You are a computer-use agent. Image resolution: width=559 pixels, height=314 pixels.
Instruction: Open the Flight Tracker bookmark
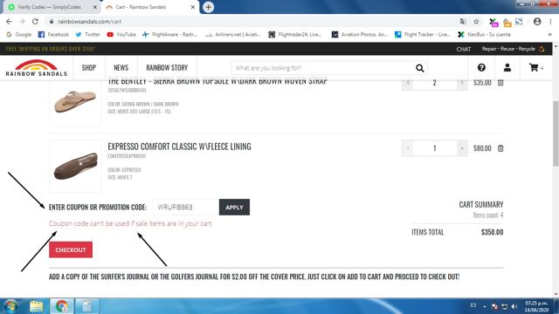pos(423,35)
